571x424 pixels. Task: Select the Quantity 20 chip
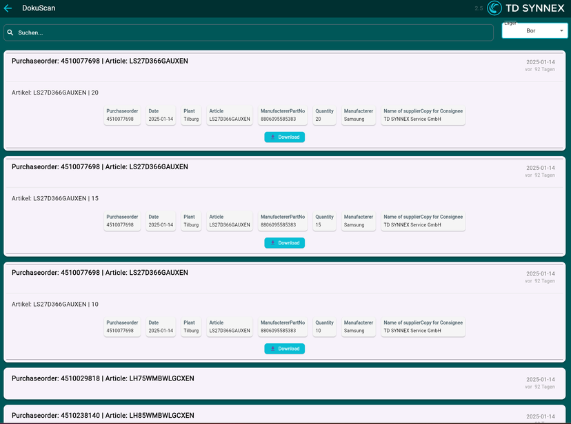point(324,115)
